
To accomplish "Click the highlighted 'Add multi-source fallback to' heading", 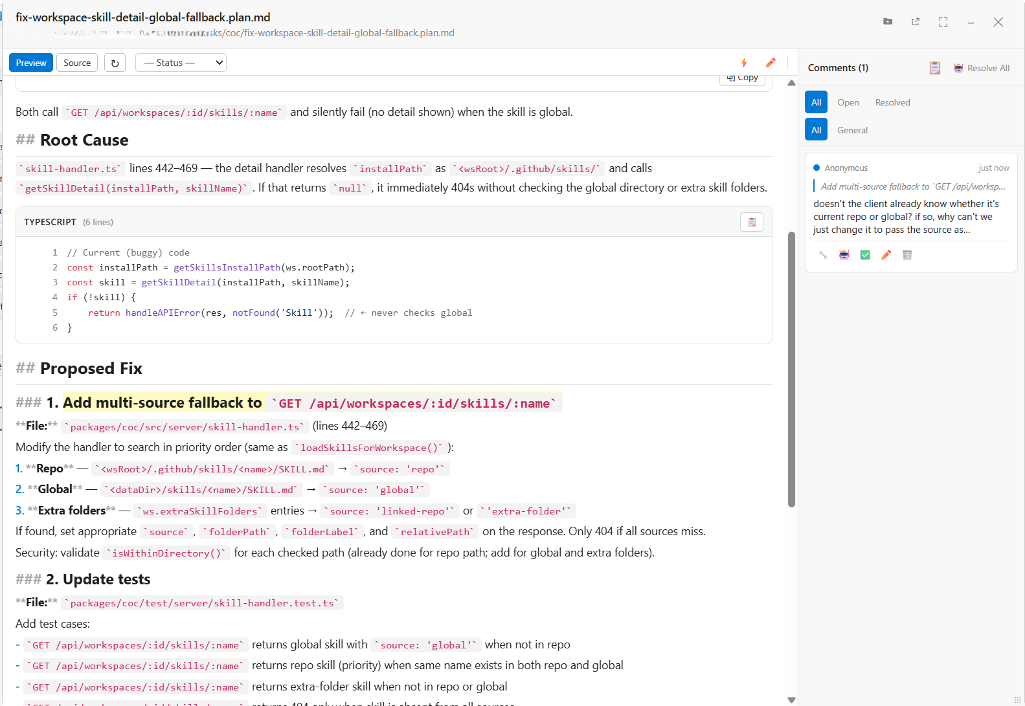I will [163, 403].
